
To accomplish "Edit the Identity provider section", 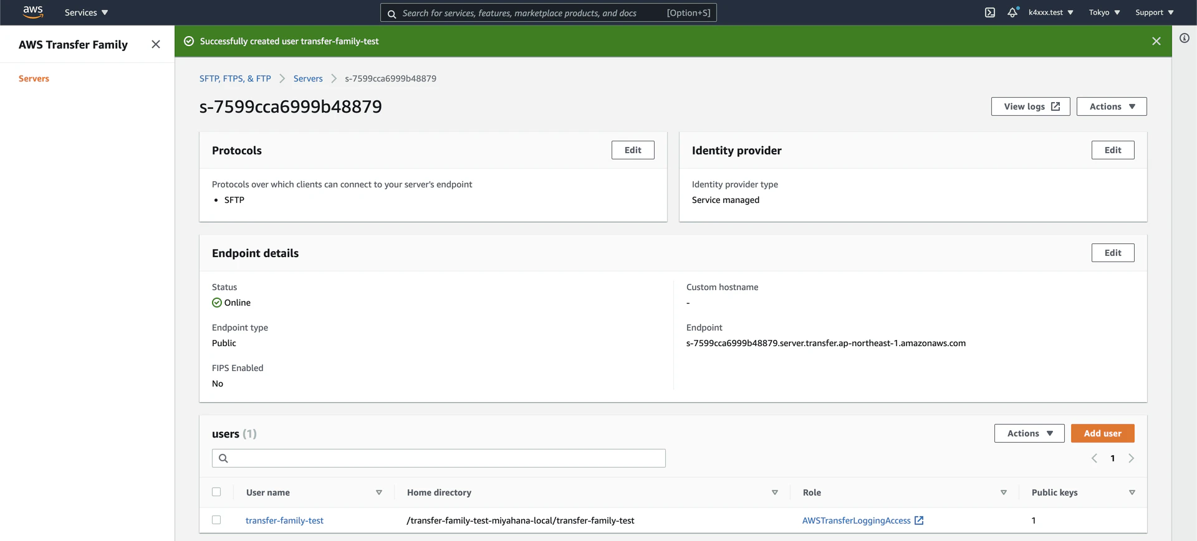I will (1113, 150).
